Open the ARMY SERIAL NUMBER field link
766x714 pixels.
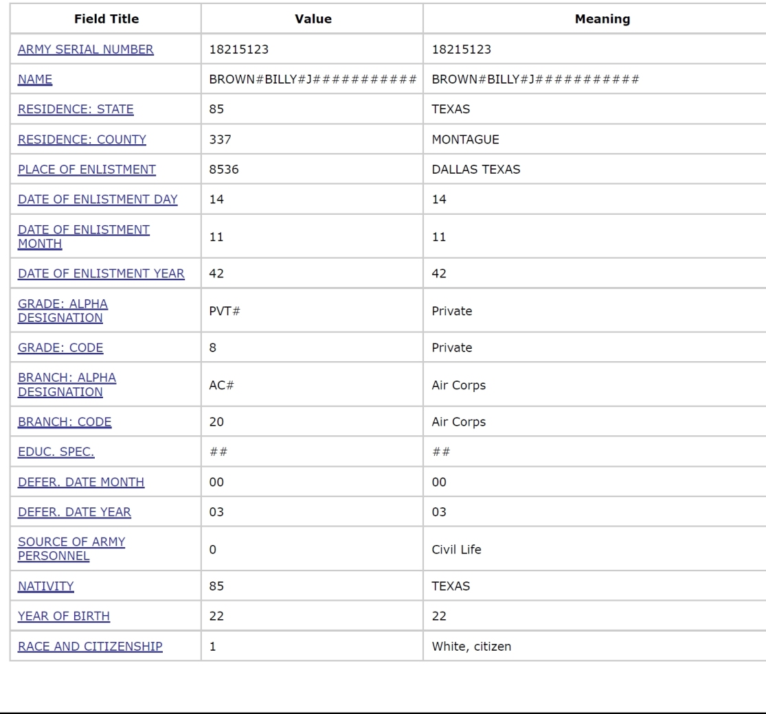(86, 49)
